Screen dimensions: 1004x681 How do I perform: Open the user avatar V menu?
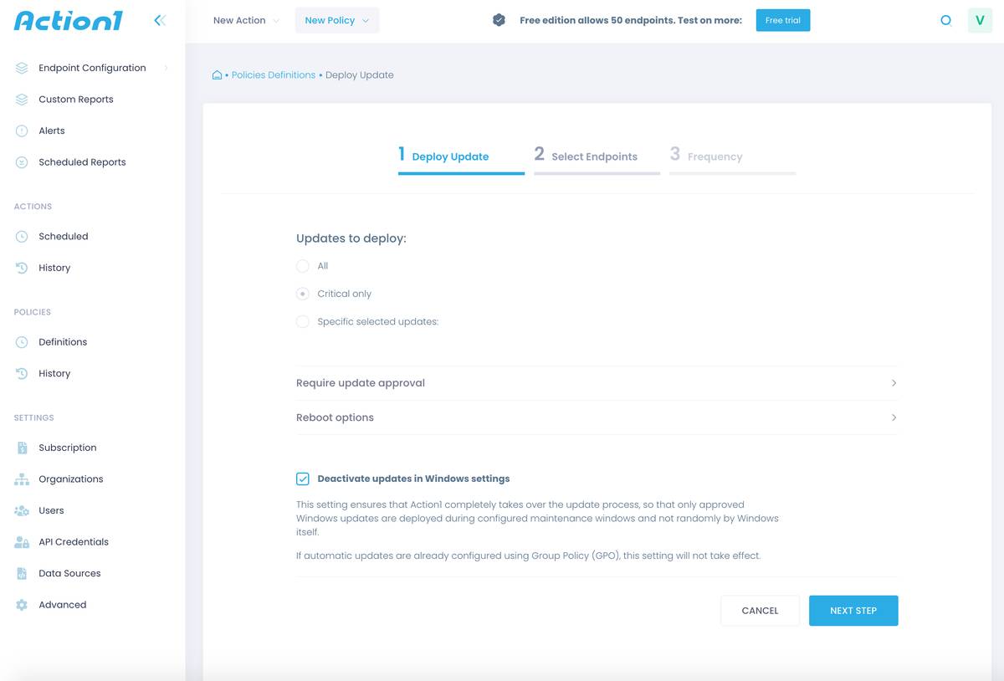980,20
